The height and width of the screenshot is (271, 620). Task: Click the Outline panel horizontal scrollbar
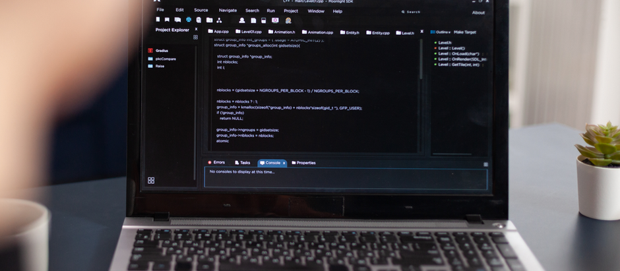pos(452,154)
